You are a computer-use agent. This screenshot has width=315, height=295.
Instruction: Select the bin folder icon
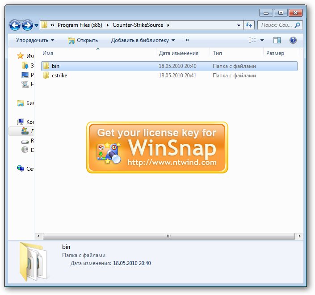(x=46, y=66)
